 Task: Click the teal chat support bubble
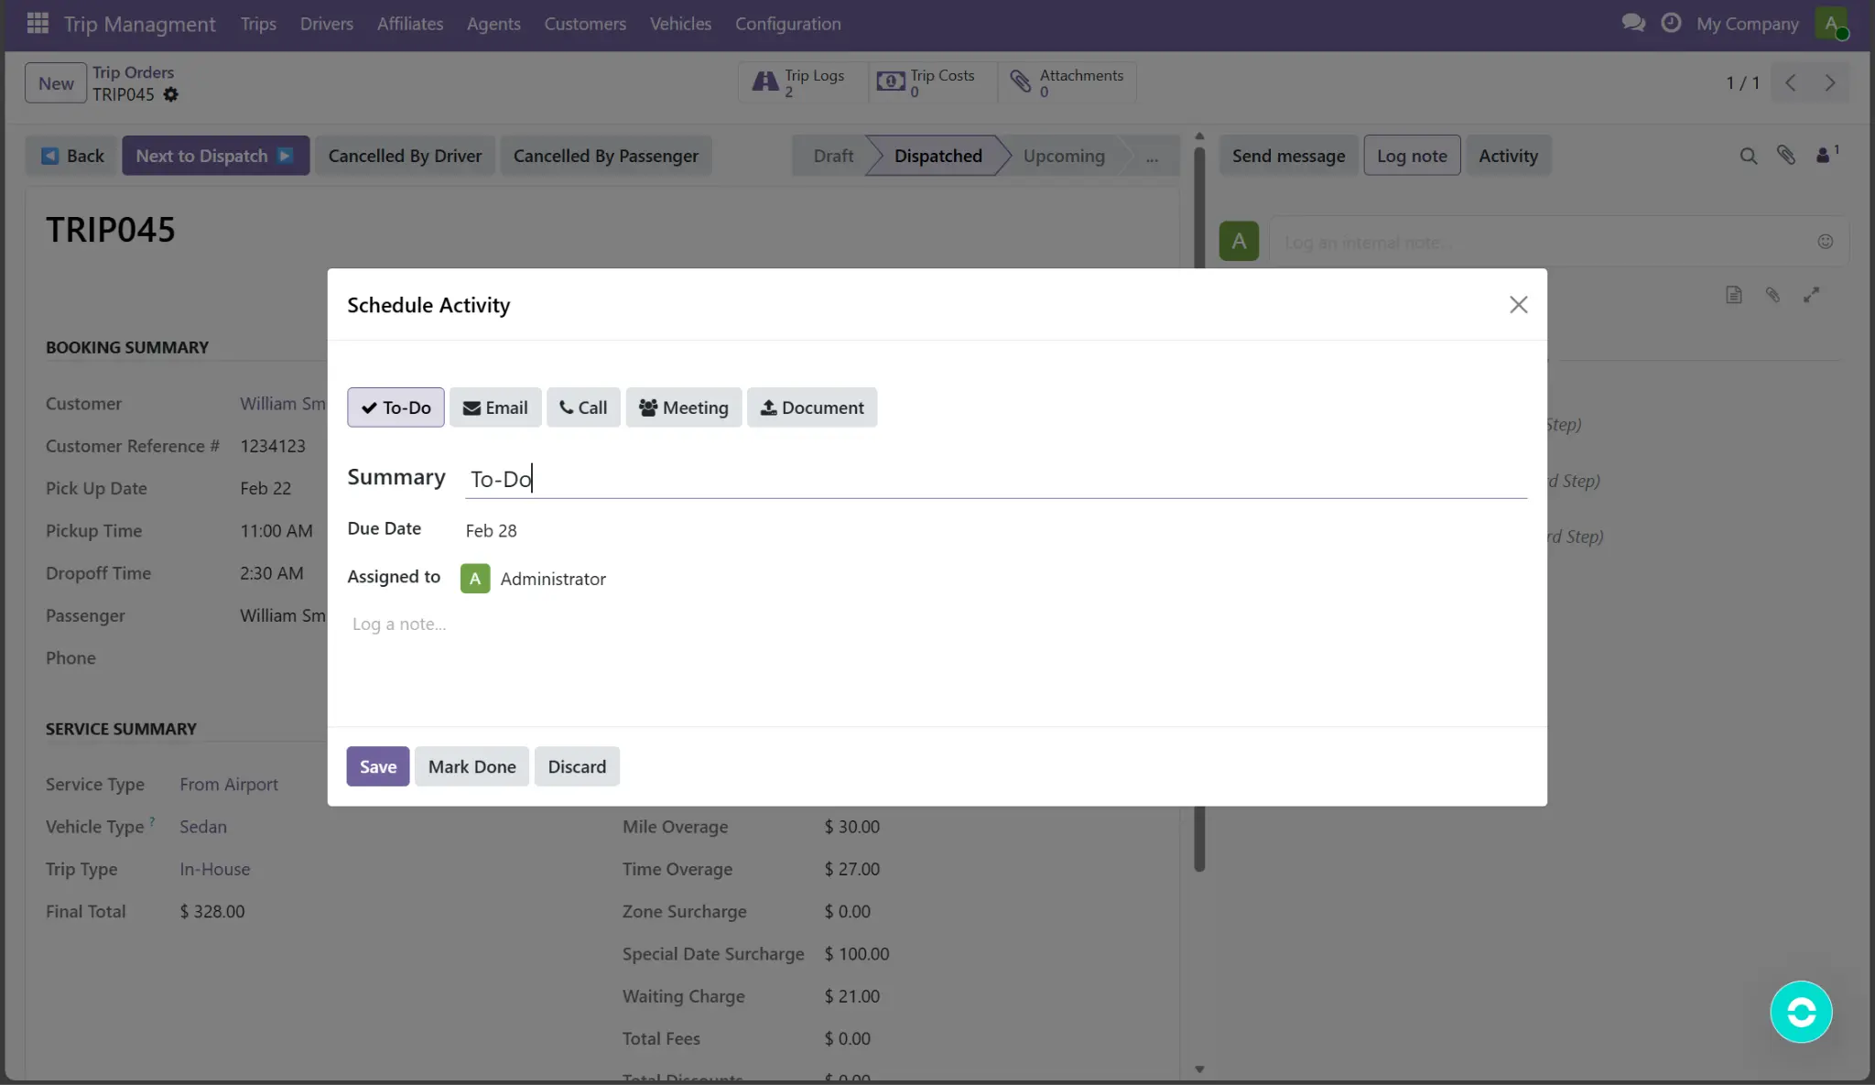pos(1801,1012)
